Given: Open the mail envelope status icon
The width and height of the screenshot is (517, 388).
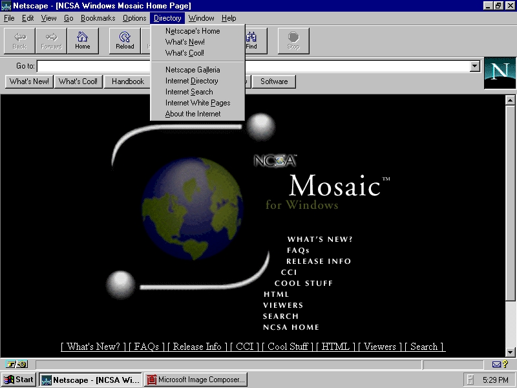Looking at the screenshot, I should (496, 364).
